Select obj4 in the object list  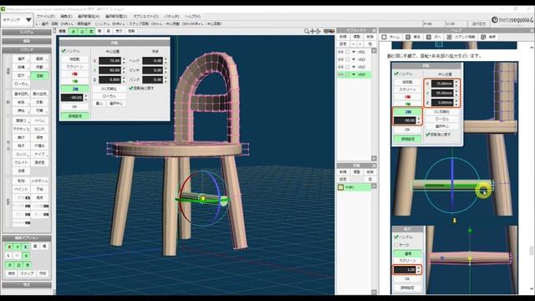click(x=362, y=74)
